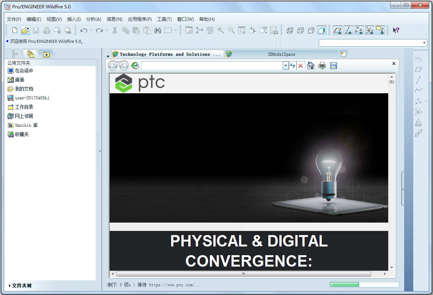Stop loading the page with red X
Screen dimensions: 433x295
[301, 66]
